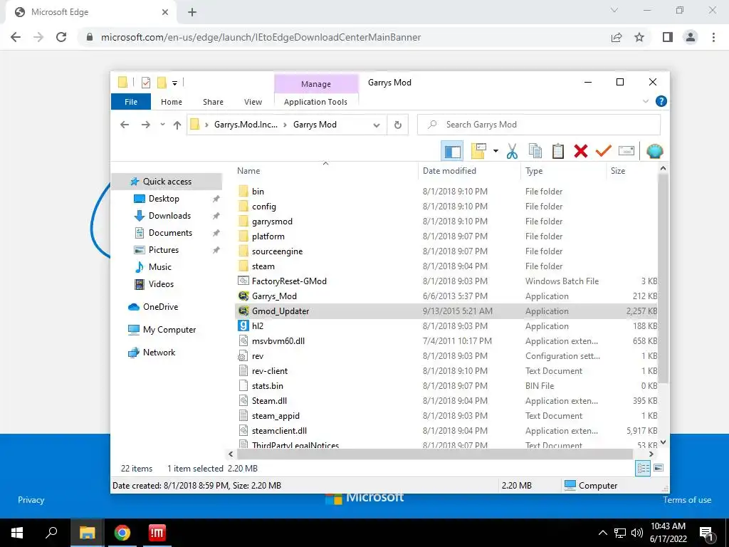This screenshot has width=729, height=547.
Task: Click the blue shell globe icon
Action: [x=655, y=151]
